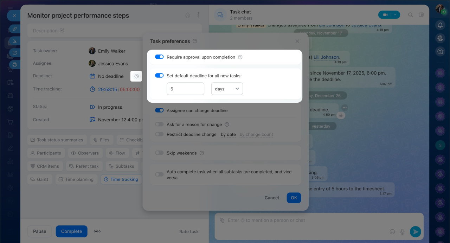Click OK to save preferences
The width and height of the screenshot is (450, 243).
point(294,198)
